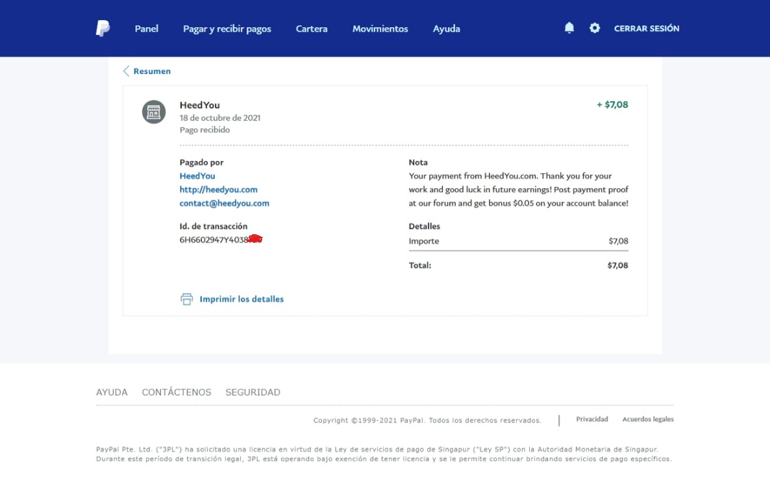Screen dimensions: 770x484
Task: Click the + $7,08 amount at top
Action: pos(612,104)
